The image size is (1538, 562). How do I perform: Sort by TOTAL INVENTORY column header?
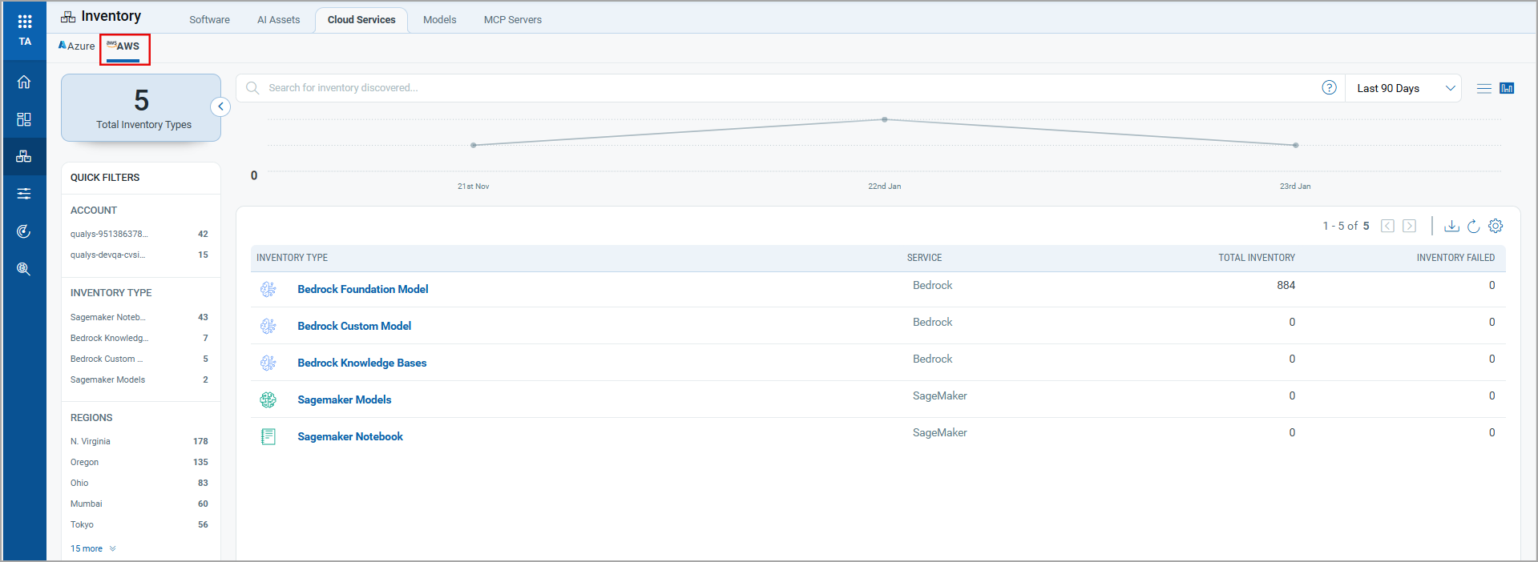[x=1257, y=258]
